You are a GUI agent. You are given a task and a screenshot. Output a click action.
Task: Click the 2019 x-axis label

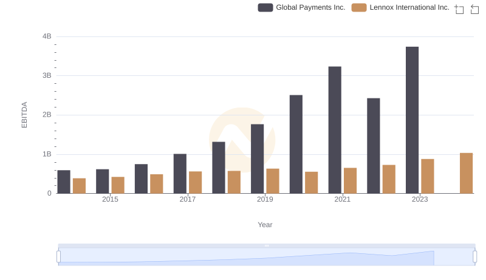(265, 199)
